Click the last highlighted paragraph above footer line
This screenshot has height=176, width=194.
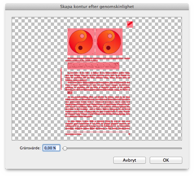pos(98,125)
